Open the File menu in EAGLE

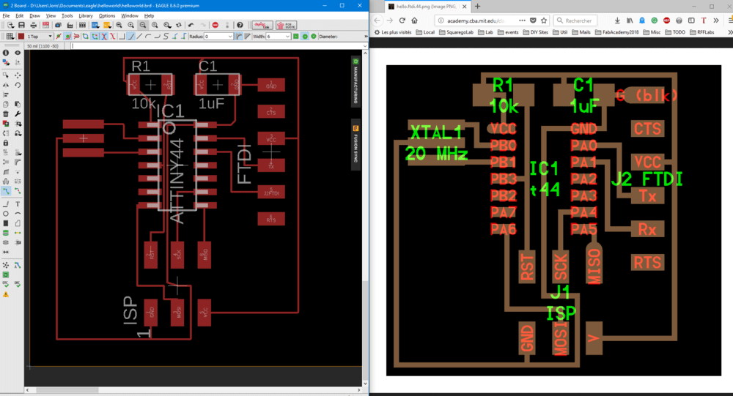pos(6,15)
